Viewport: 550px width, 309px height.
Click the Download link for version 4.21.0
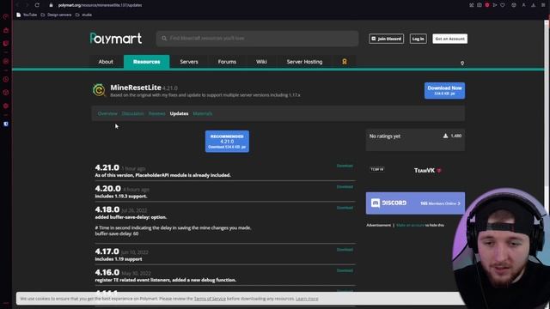click(345, 166)
